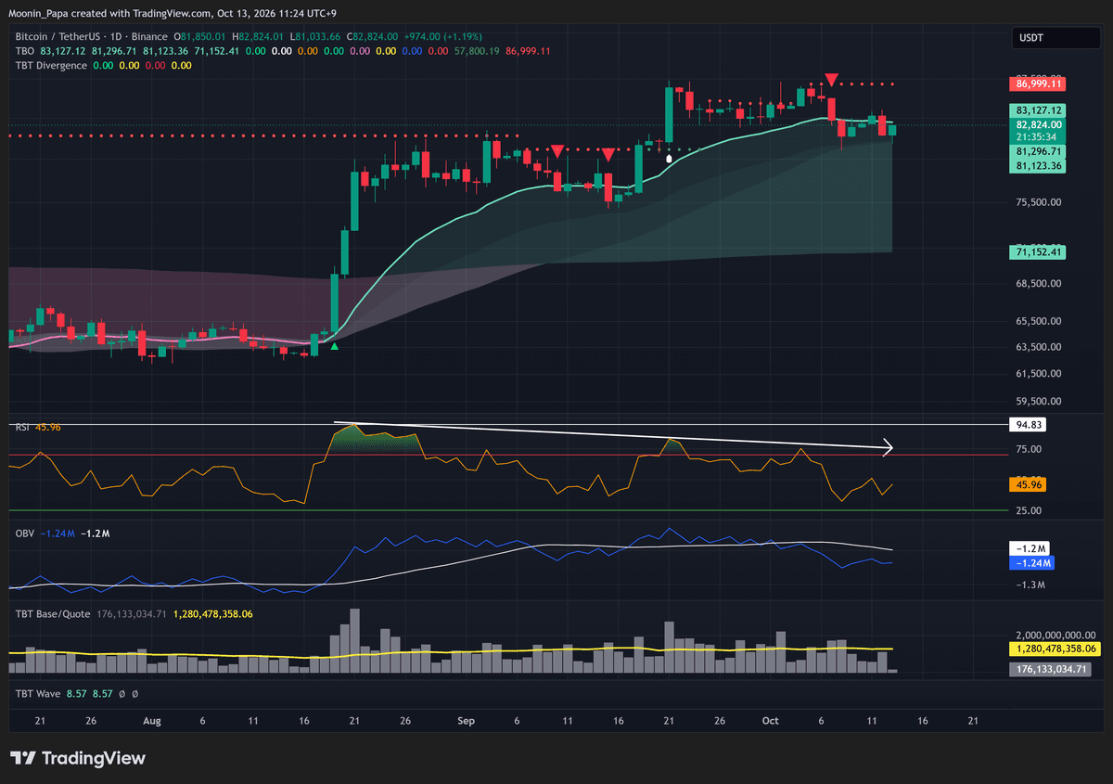Select the TBO indicator legend
The width and height of the screenshot is (1113, 784).
[25, 51]
